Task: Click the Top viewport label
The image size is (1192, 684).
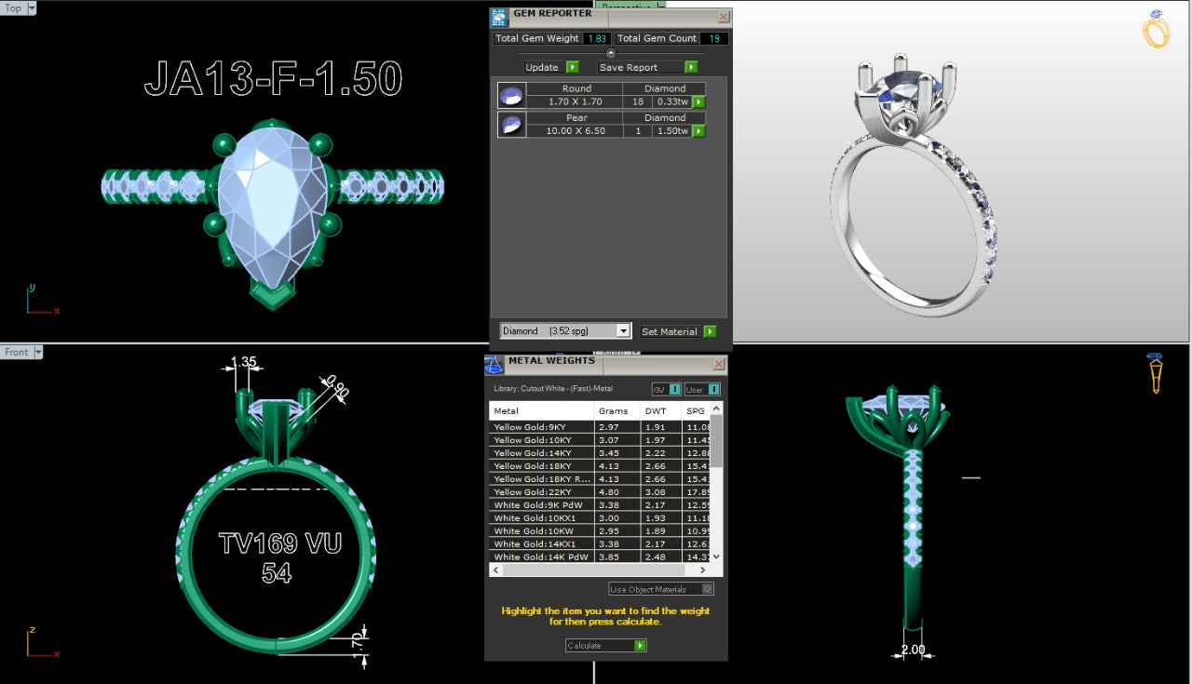Action: pyautogui.click(x=13, y=7)
